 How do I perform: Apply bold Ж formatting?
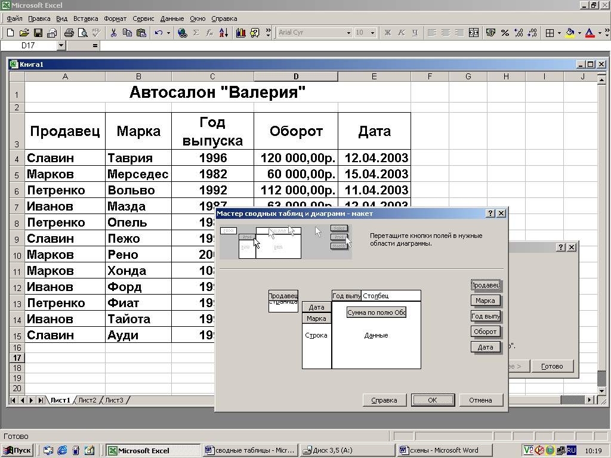[387, 33]
